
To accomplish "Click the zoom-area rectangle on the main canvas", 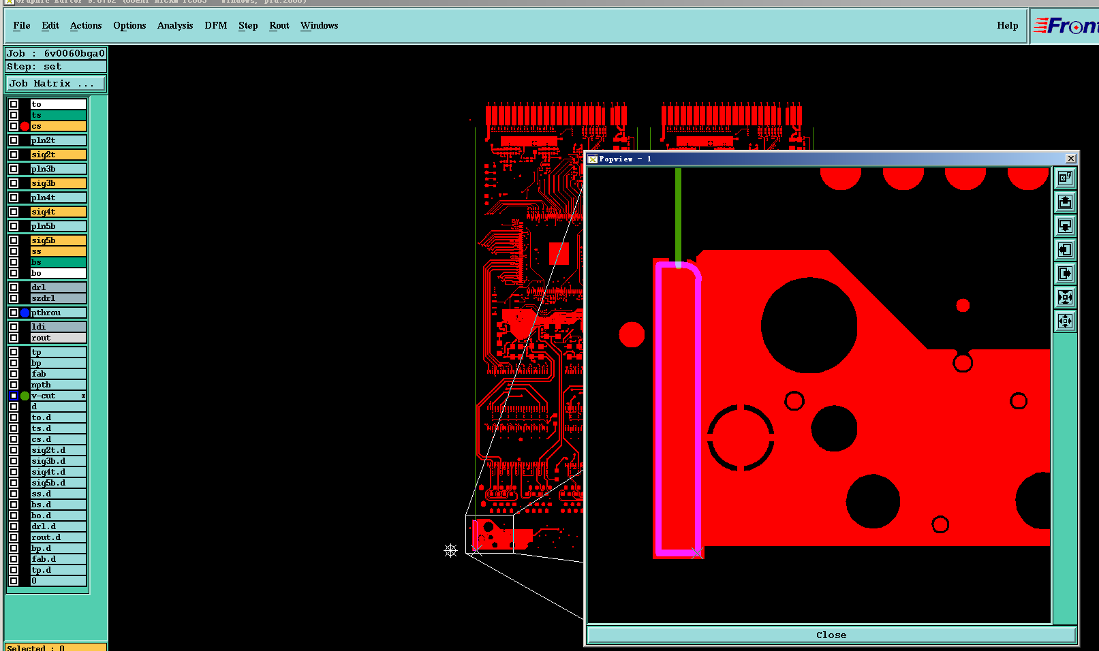I will tap(489, 534).
